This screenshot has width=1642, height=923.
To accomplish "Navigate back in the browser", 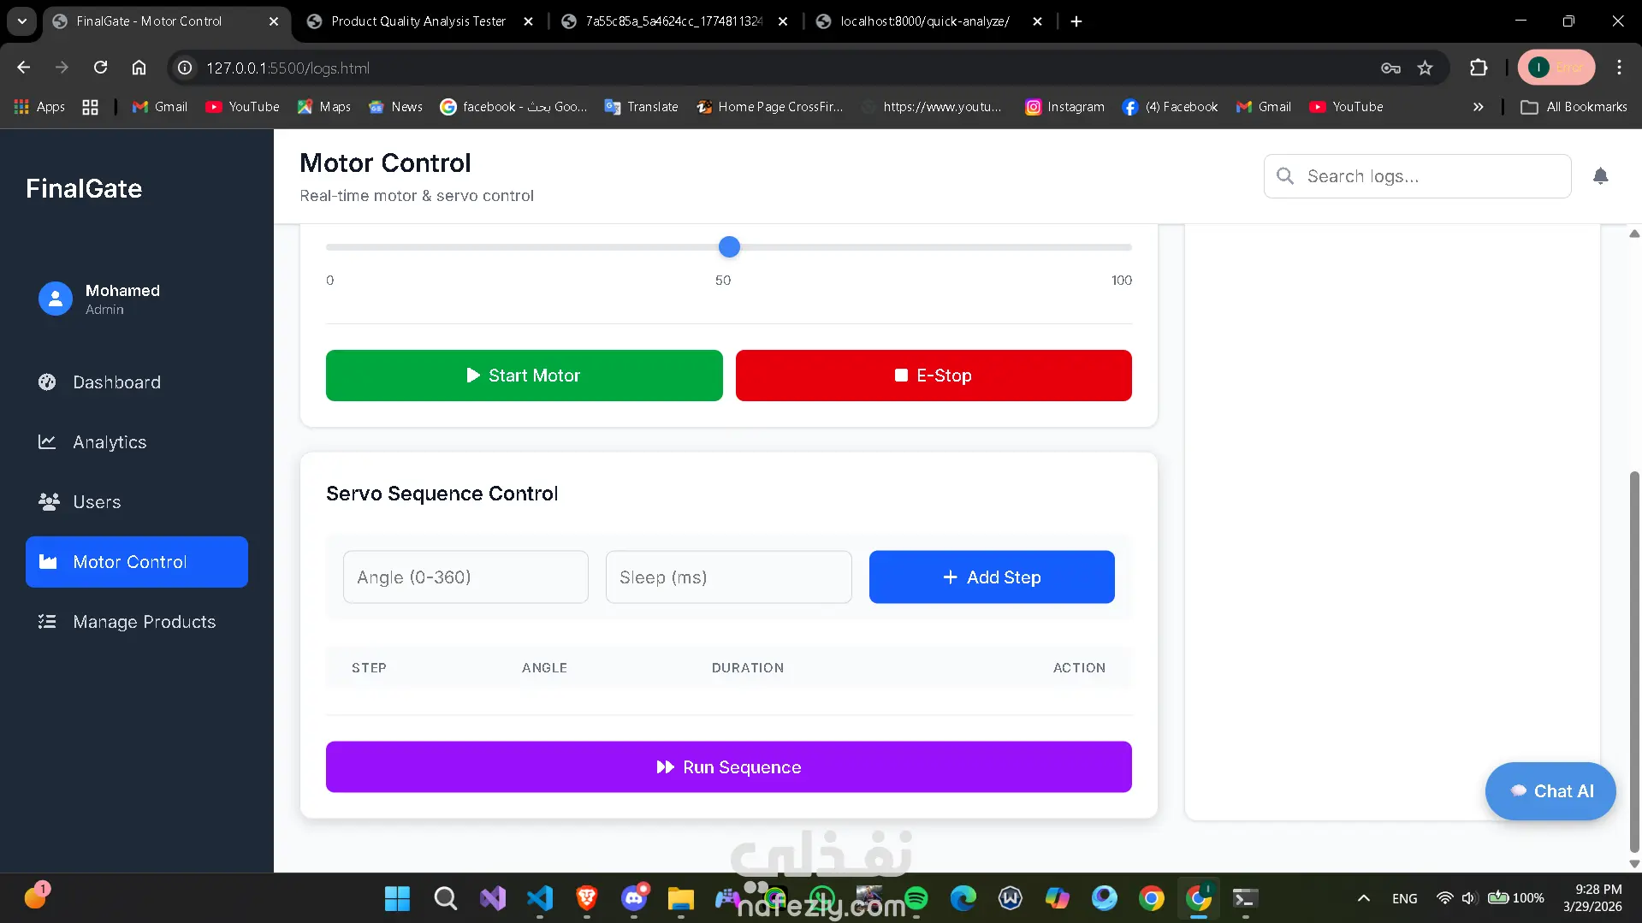I will 24,68.
